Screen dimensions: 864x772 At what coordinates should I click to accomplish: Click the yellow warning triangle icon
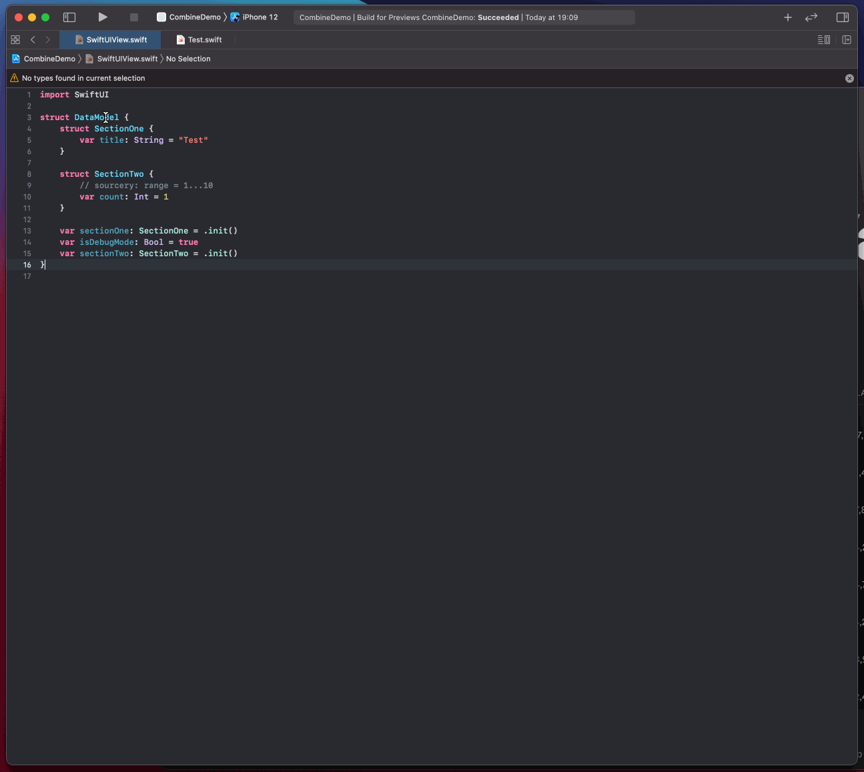click(x=14, y=78)
